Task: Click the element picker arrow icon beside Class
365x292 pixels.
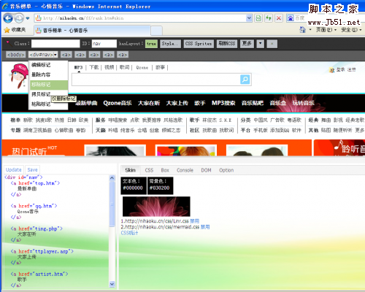Action: click(9, 44)
